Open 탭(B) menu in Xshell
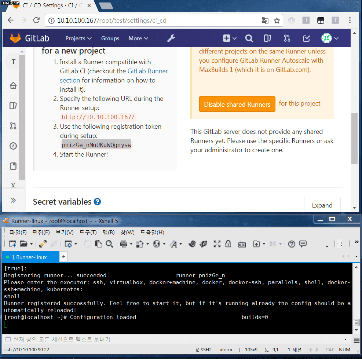362x359 pixels. [109, 232]
